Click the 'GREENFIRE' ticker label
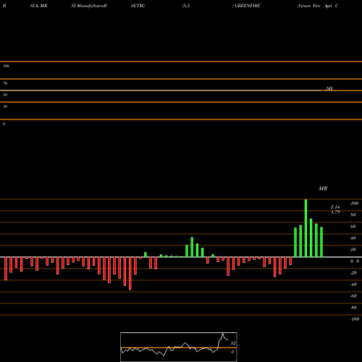Image resolution: width=362 pixels, height=362 pixels. tap(248, 6)
